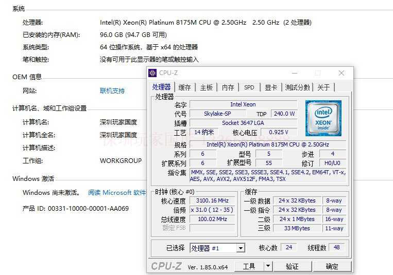The image size is (393, 275).
Task: Open the 关于 tab
Action: coord(323,87)
